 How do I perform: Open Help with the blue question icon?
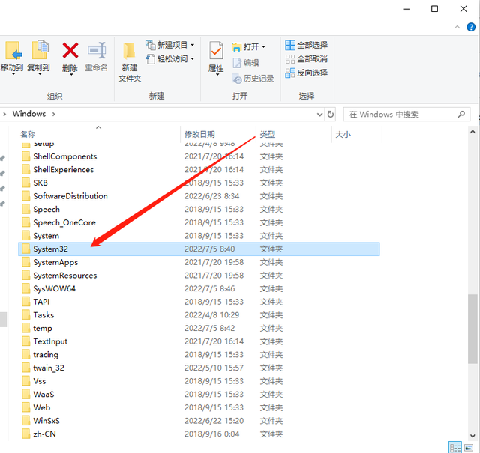click(471, 27)
